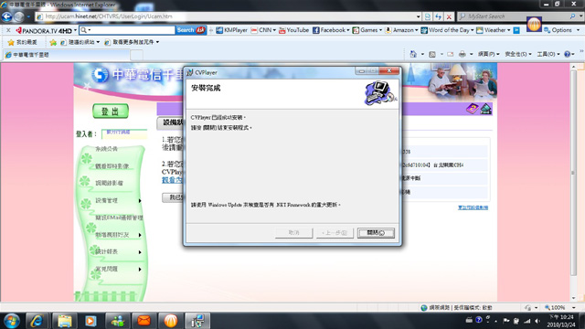The image size is (585, 329).
Task: Click the compatibility view icon by address bar
Action: (428, 16)
